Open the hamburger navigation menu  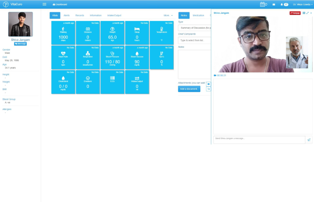(x=44, y=4)
